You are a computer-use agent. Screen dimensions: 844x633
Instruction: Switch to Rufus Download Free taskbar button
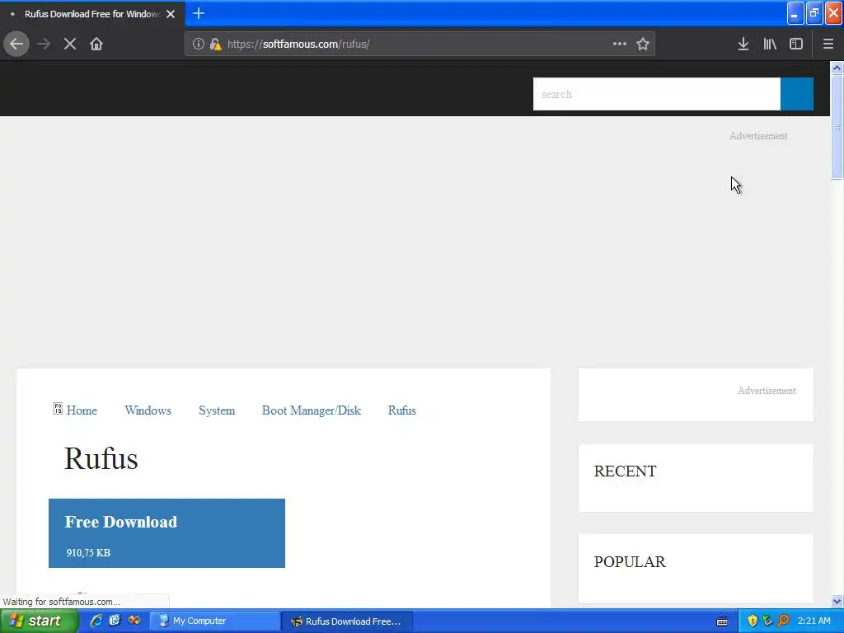pos(347,621)
